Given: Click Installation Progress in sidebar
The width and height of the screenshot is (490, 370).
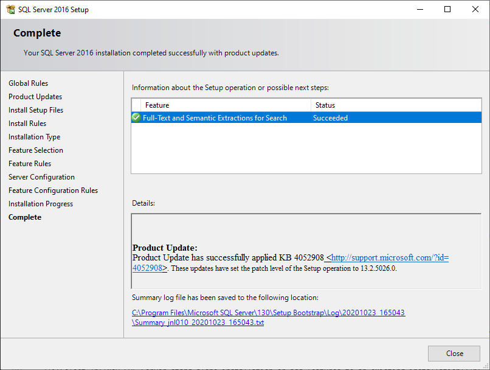Looking at the screenshot, I should click(41, 204).
